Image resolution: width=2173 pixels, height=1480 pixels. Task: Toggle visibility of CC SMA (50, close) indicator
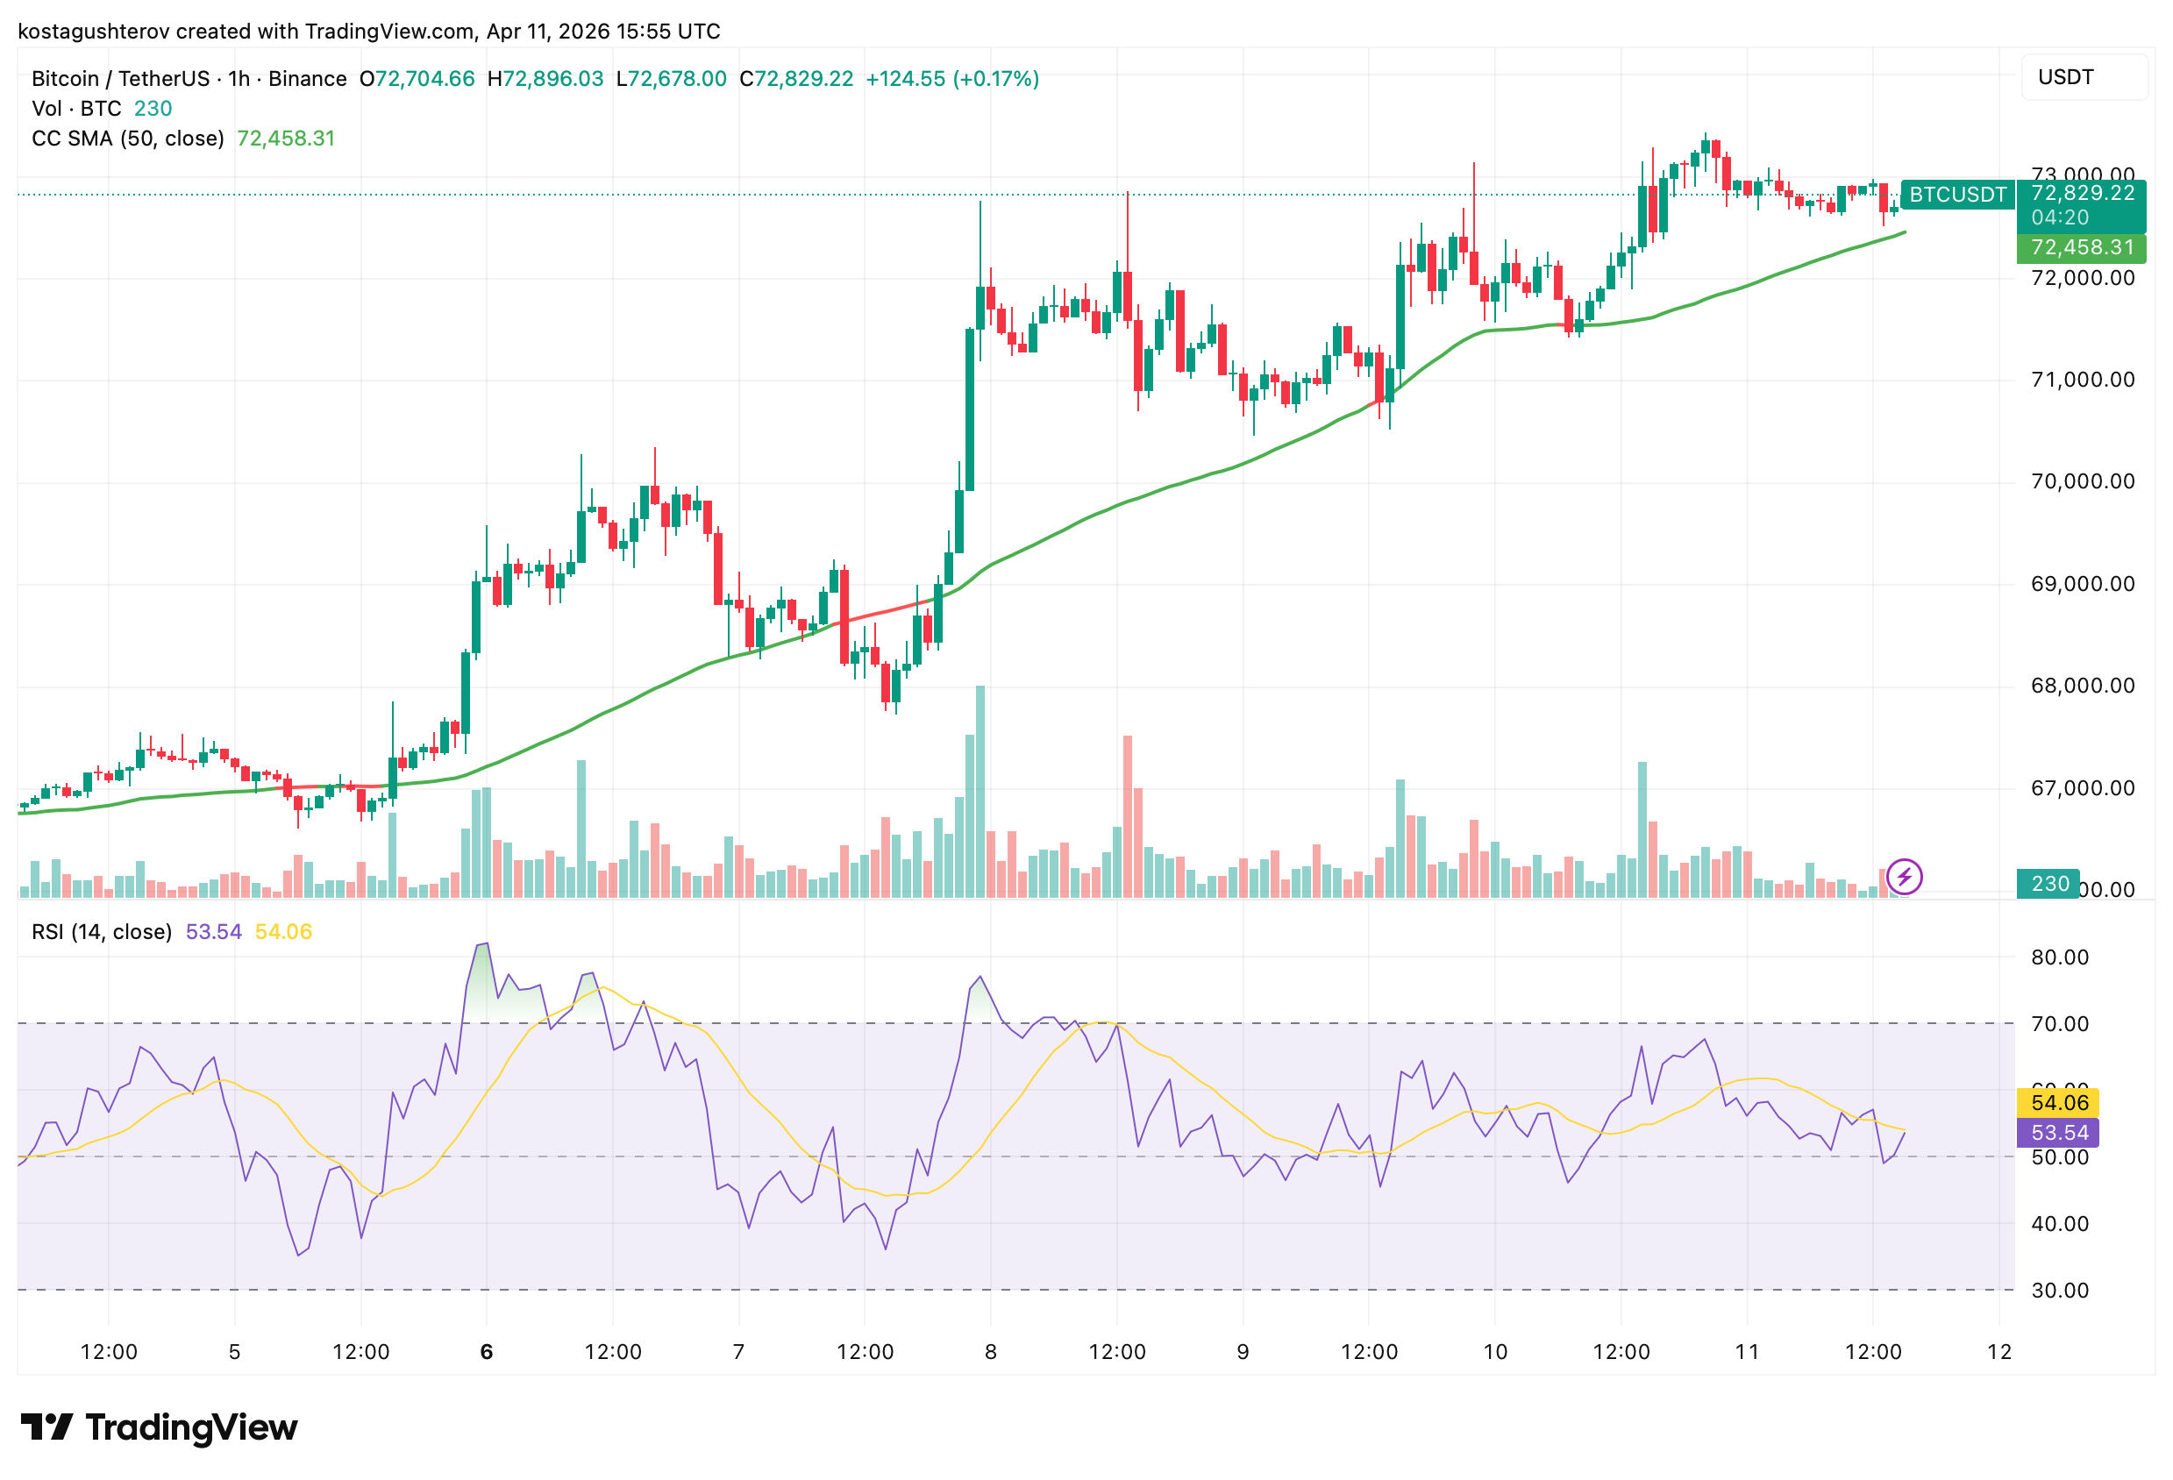click(126, 138)
